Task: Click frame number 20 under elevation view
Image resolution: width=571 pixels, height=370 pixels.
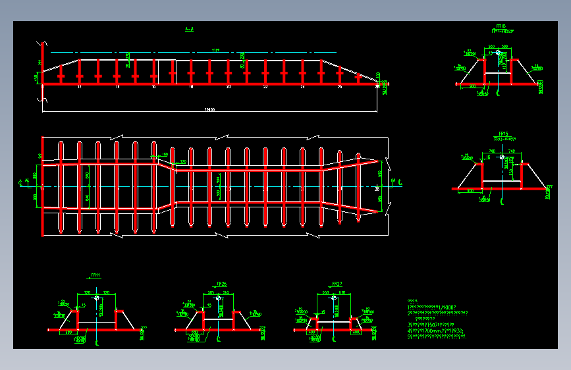Action: 229,87
